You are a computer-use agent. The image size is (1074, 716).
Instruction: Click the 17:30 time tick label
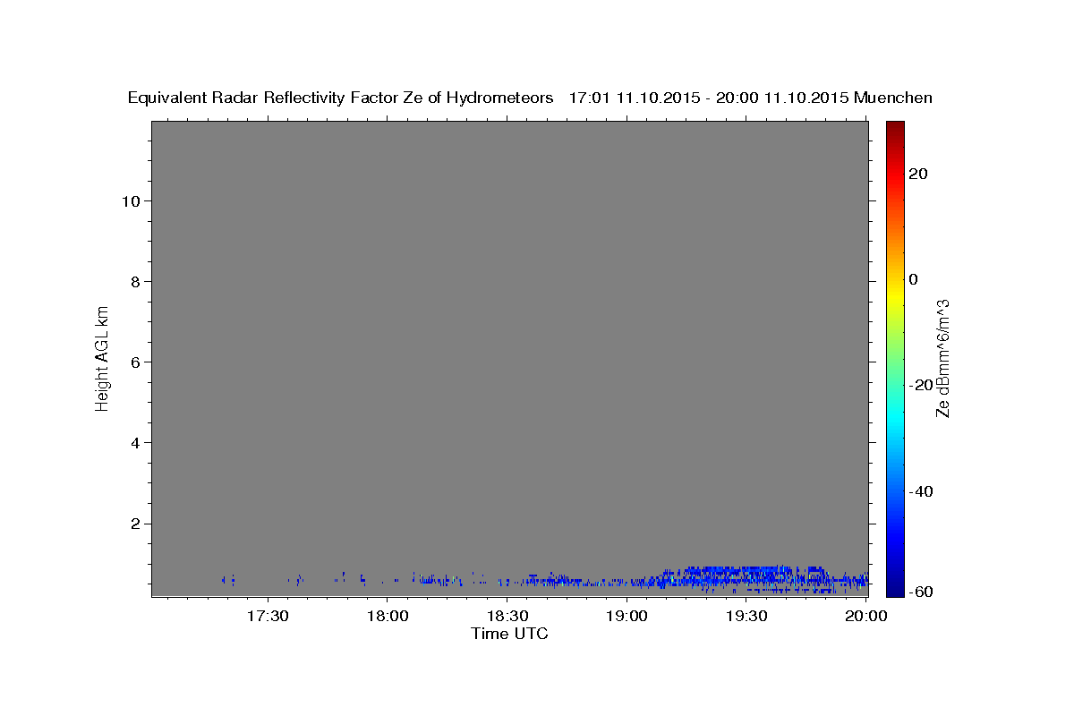268,616
